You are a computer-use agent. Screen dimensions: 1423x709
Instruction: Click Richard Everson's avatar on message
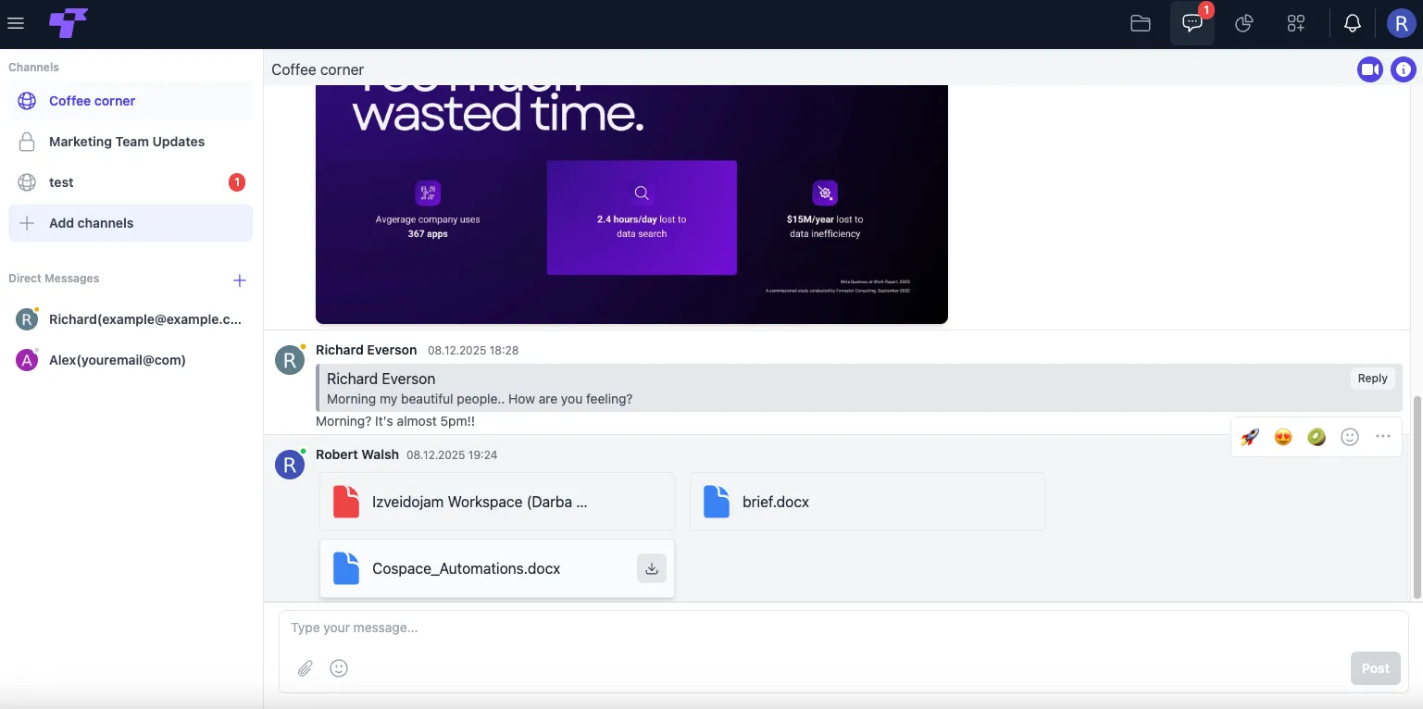click(x=290, y=360)
